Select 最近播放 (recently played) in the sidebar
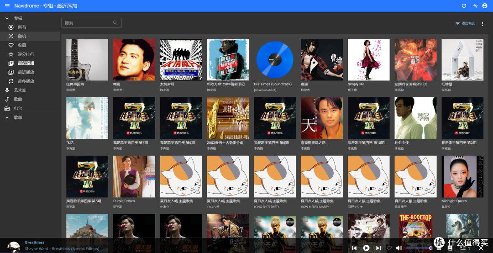Screen dimensions: 493x253 [30, 72]
